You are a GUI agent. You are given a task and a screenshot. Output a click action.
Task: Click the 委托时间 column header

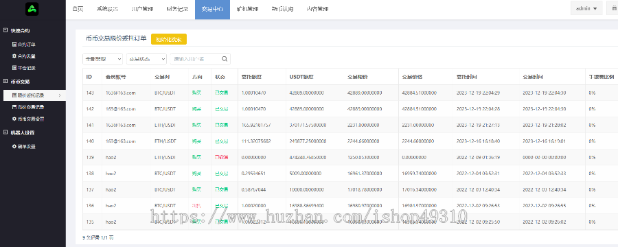[x=467, y=76]
